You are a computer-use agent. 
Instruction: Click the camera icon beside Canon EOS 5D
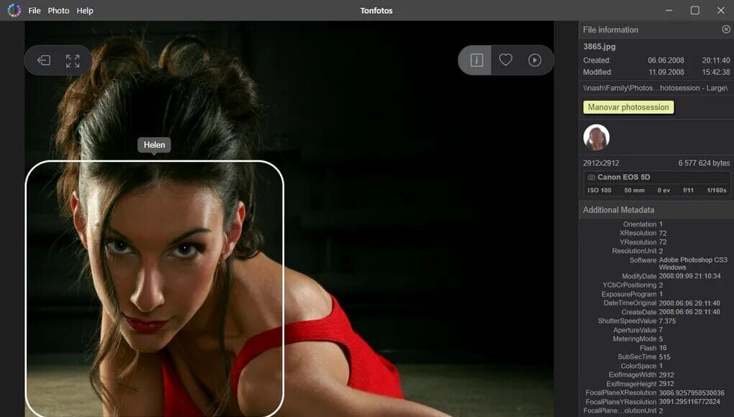click(x=592, y=177)
